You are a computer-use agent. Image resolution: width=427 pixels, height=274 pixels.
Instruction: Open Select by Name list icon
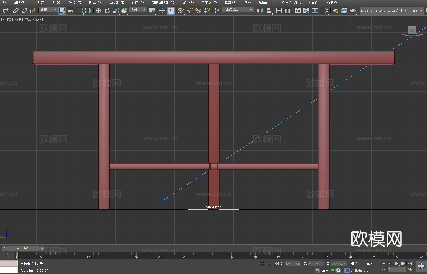tap(71, 11)
